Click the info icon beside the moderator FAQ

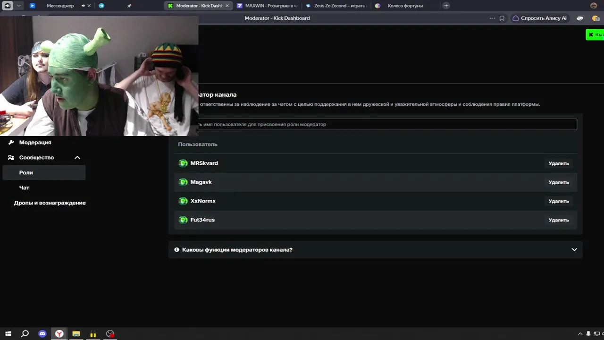pyautogui.click(x=176, y=250)
